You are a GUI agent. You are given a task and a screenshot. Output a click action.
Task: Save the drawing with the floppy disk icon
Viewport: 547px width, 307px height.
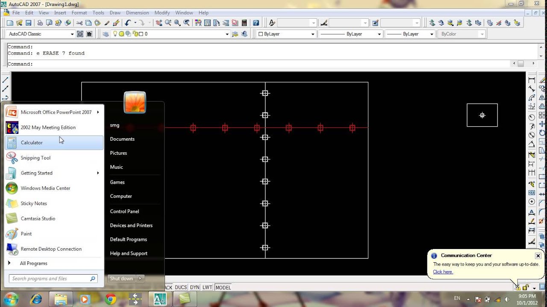(x=28, y=23)
